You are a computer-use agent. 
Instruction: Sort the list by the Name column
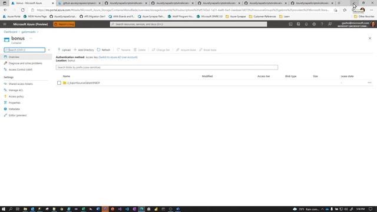[x=67, y=76]
